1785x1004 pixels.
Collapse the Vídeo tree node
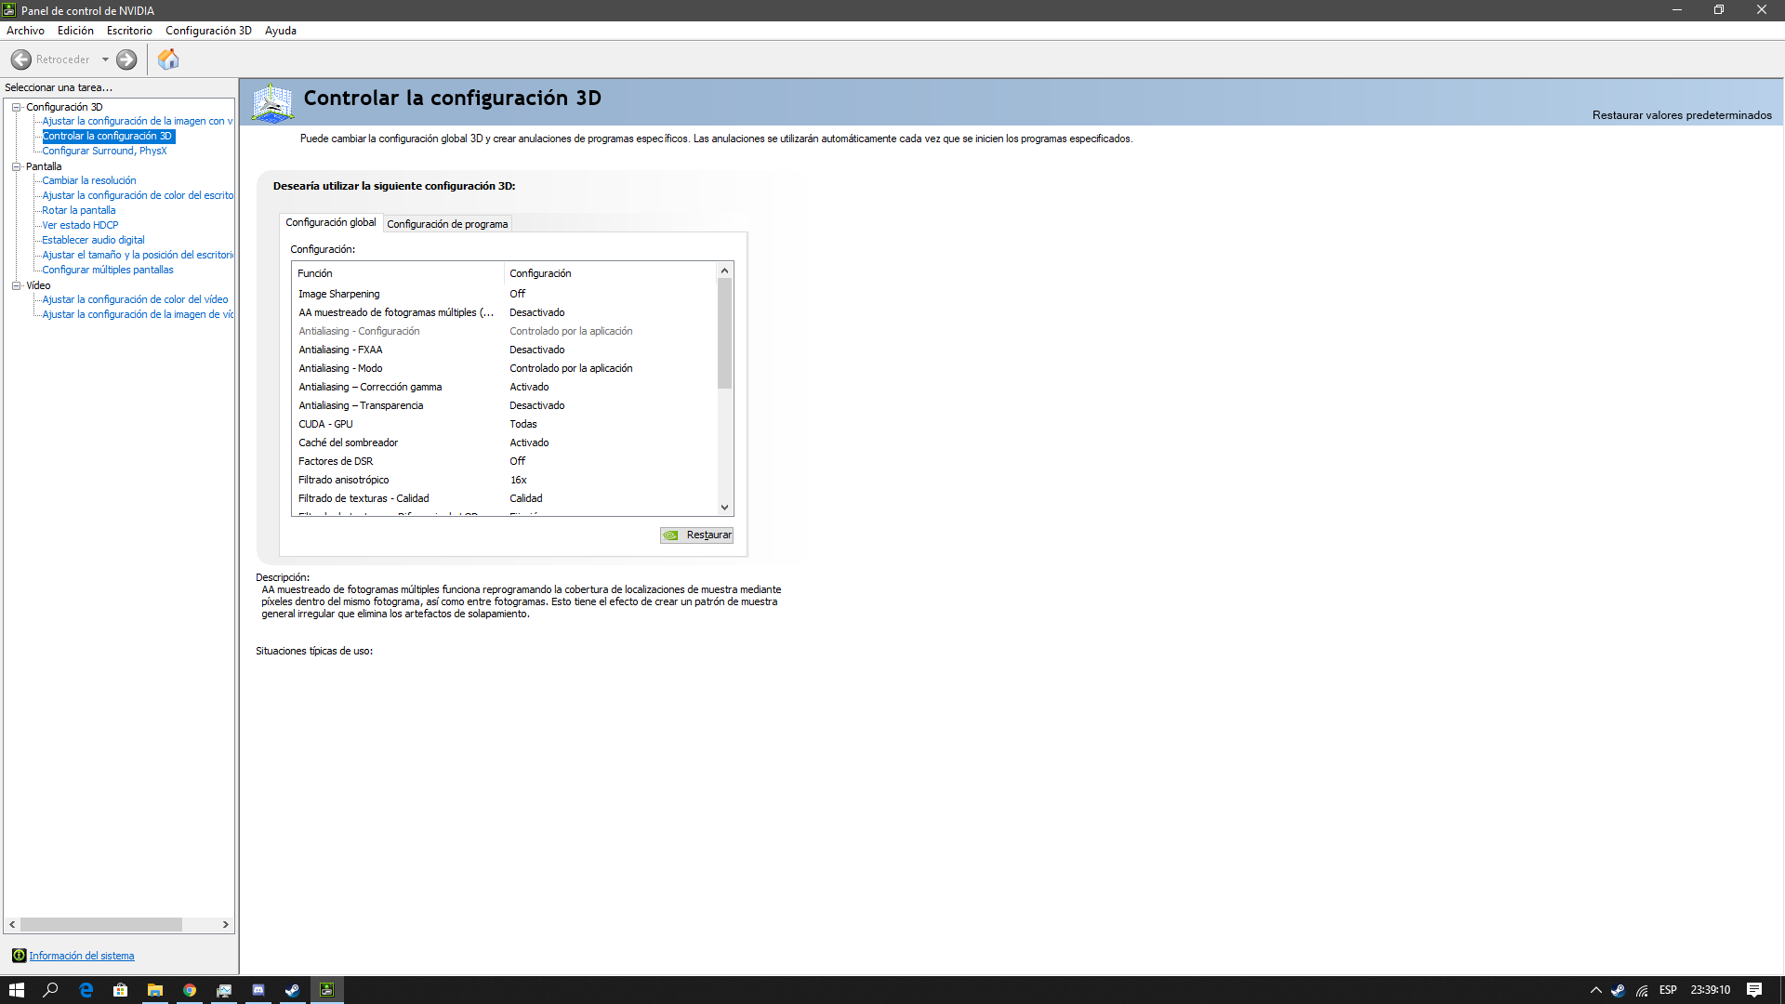tap(16, 285)
